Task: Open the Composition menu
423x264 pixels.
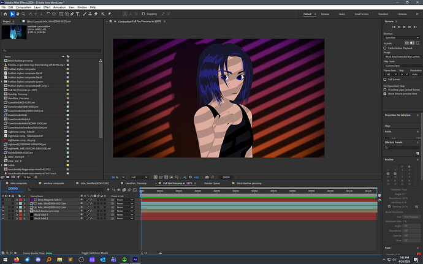Action: [23, 7]
